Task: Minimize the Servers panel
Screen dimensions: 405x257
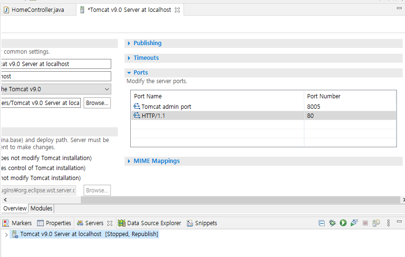Action: pyautogui.click(x=399, y=221)
